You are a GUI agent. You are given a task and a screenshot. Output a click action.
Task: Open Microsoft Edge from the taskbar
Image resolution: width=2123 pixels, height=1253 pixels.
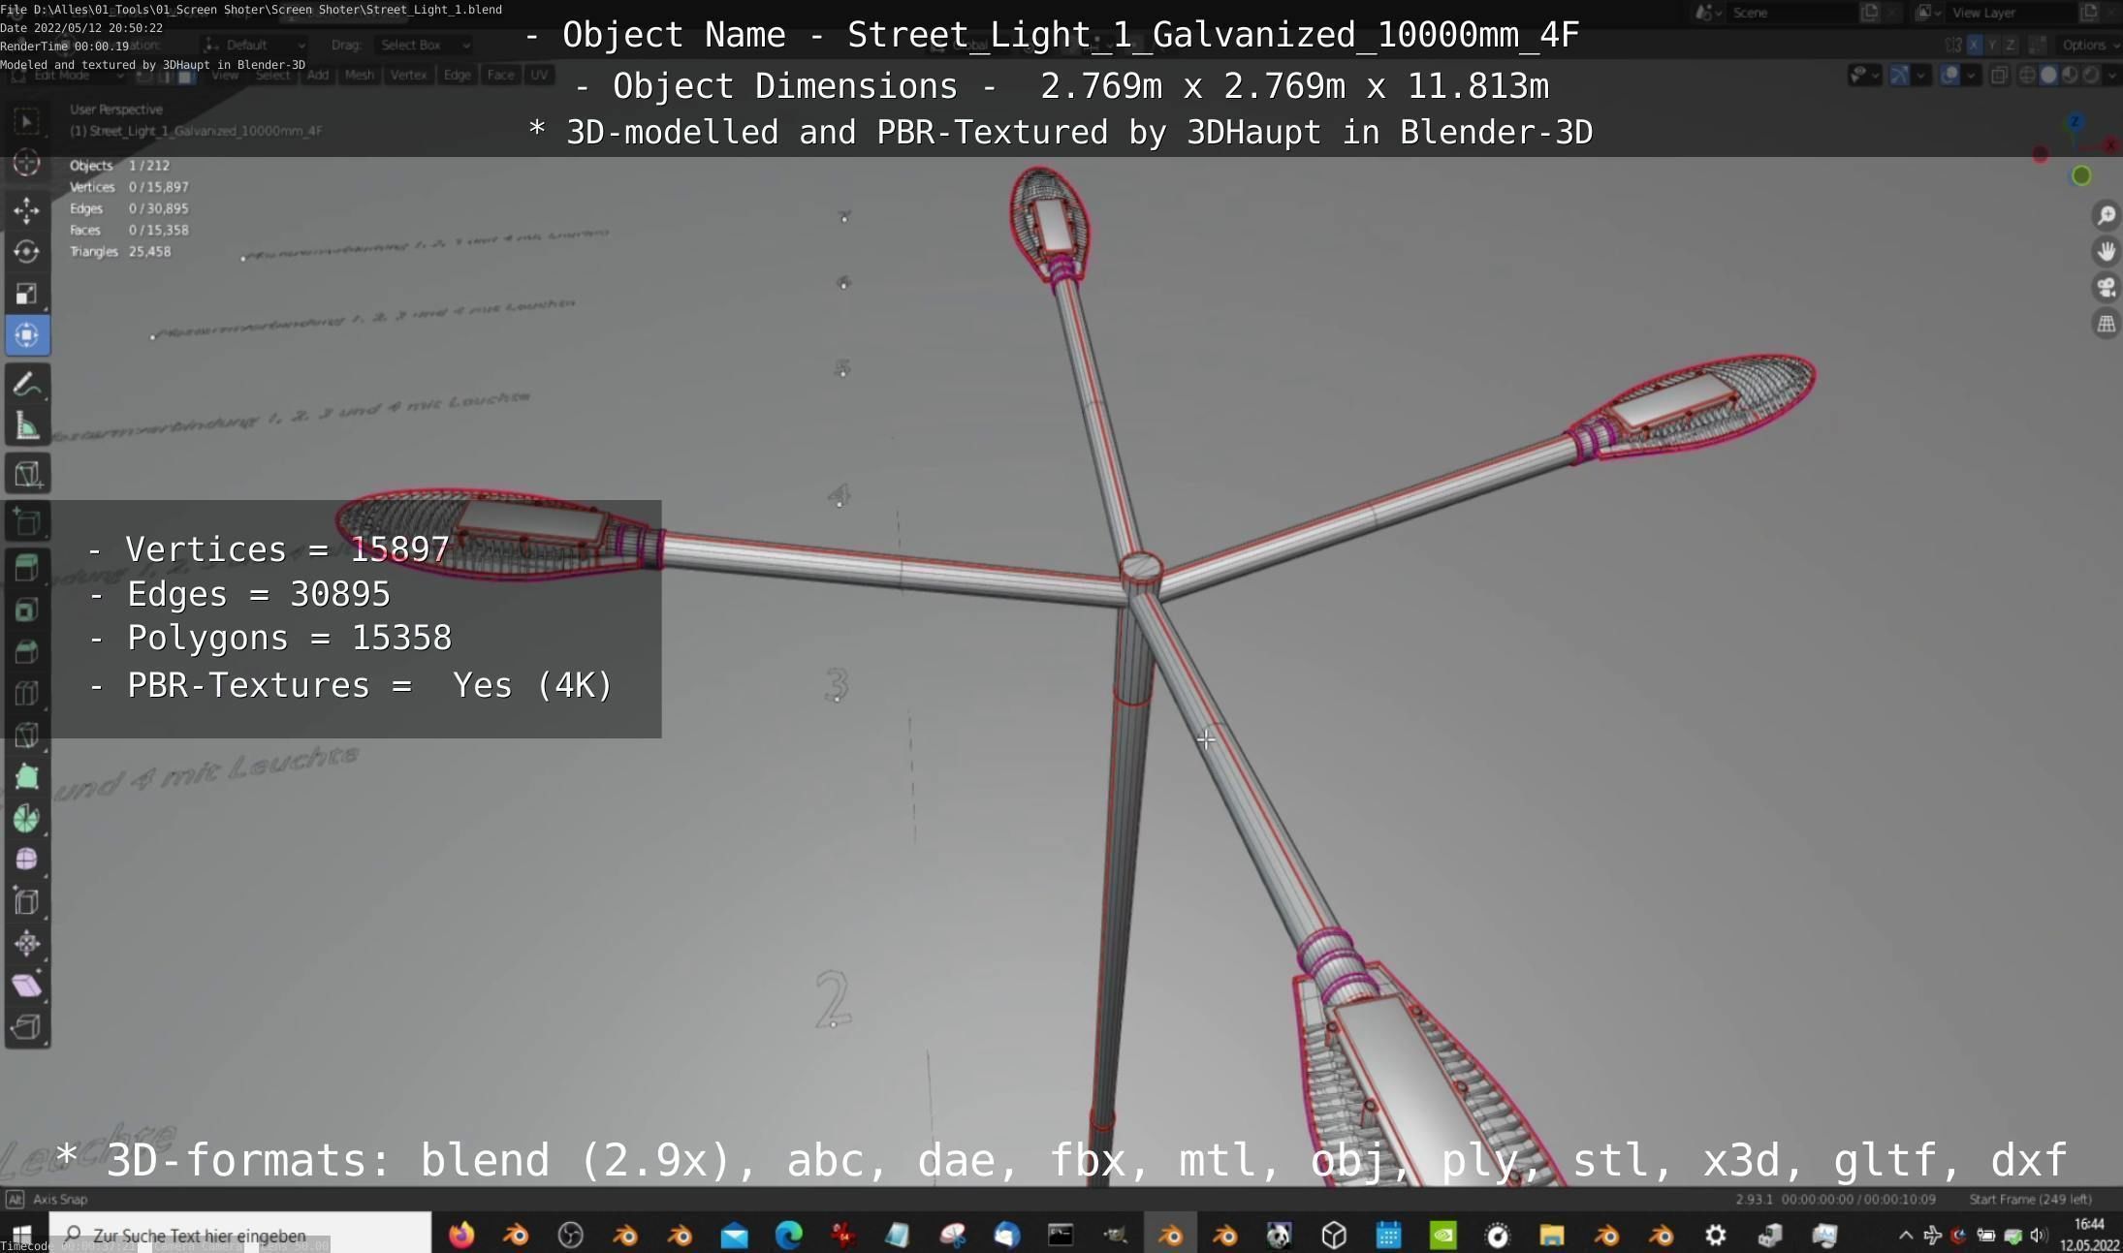789,1235
